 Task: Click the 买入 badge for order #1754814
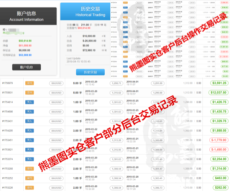pos(29,102)
